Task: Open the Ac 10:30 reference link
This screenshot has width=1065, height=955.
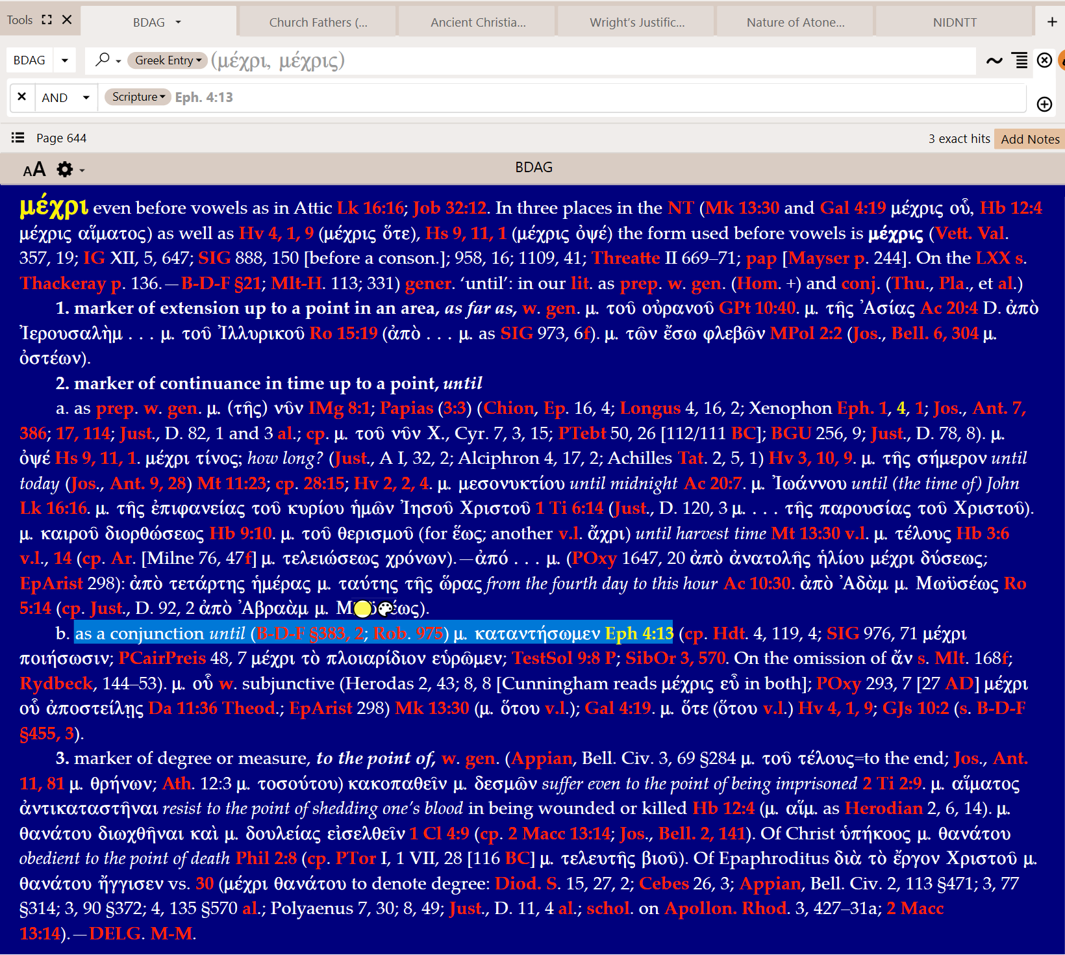Action: point(757,583)
